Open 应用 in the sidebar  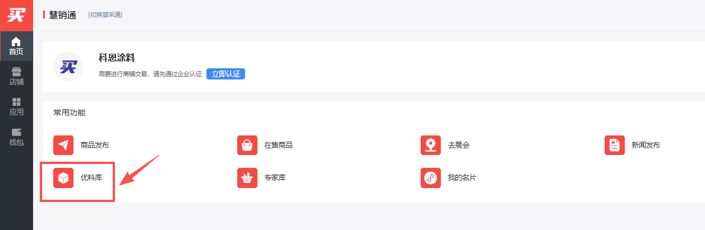(x=16, y=107)
